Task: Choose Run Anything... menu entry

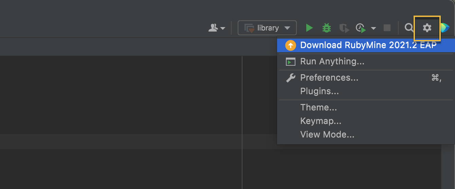Action: click(x=366, y=62)
